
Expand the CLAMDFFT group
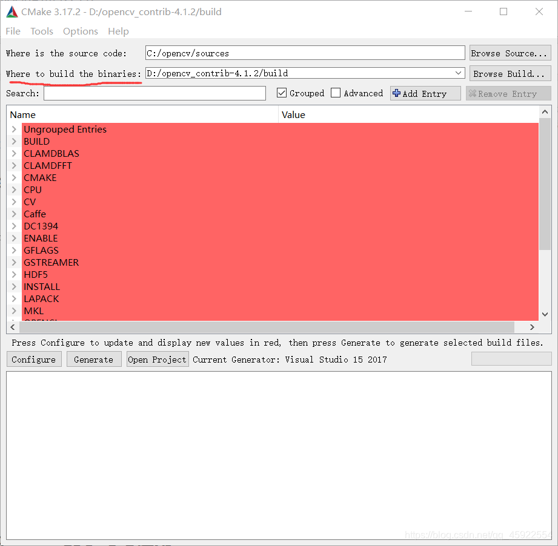14,165
